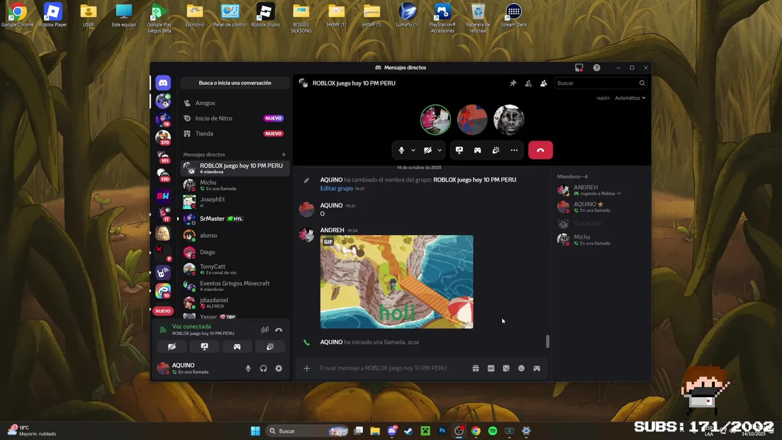The height and width of the screenshot is (440, 782).
Task: Turn on camera in the voice panel
Action: click(x=172, y=346)
